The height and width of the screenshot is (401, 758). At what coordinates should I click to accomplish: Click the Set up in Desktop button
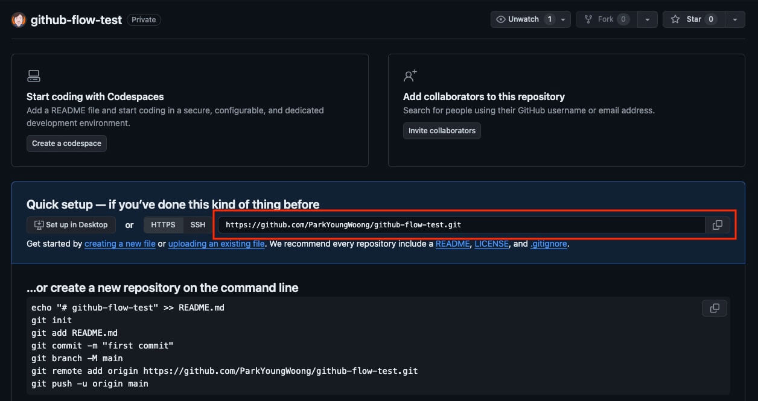(71, 224)
